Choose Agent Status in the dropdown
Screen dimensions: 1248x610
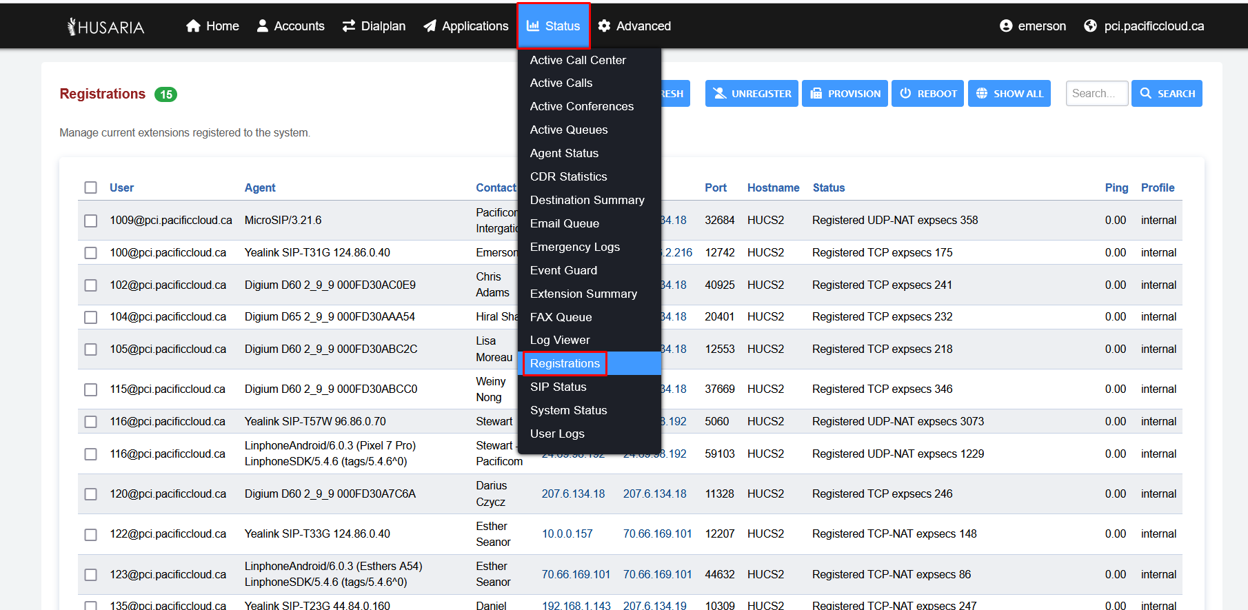590,153
